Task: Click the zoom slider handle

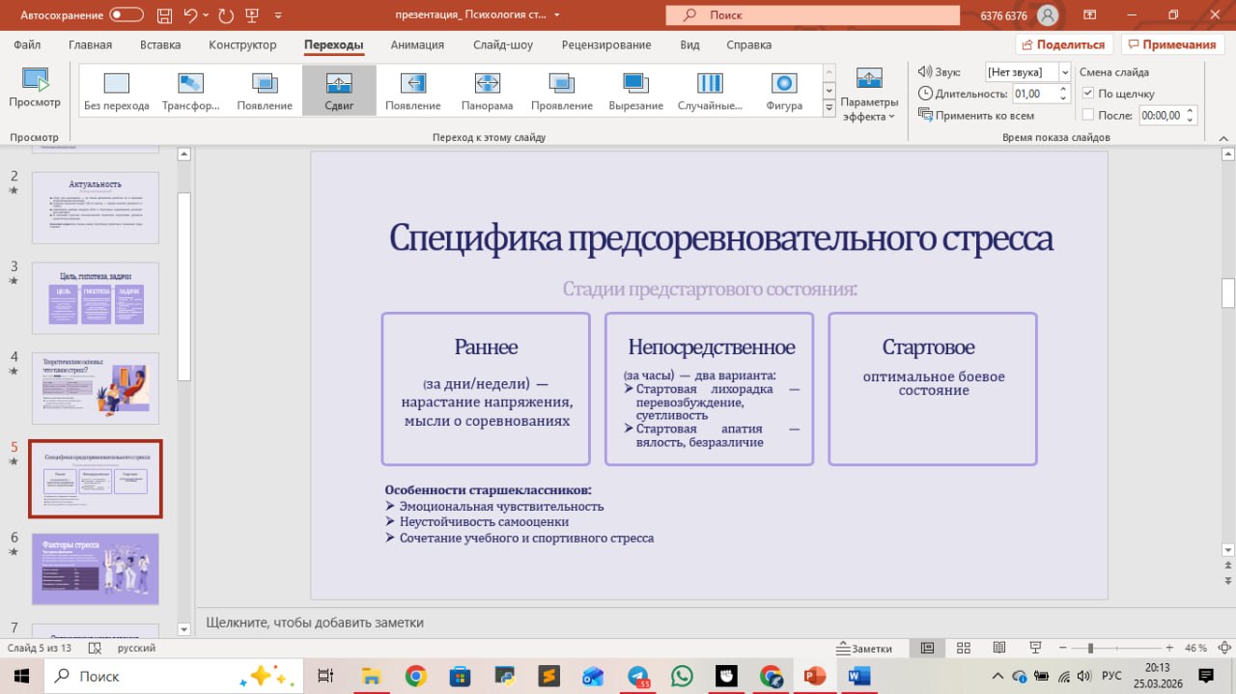Action: pos(1090,648)
